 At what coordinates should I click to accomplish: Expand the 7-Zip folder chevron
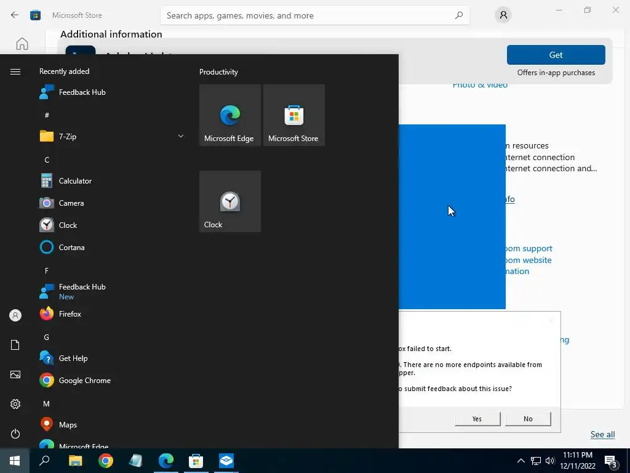click(181, 136)
